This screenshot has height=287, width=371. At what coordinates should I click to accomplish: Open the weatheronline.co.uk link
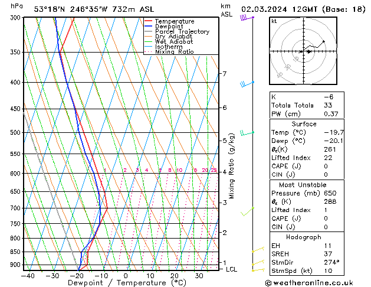[x=320, y=283]
